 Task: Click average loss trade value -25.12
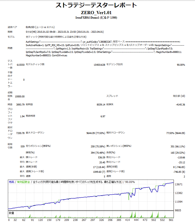pyautogui.click(x=181, y=163)
